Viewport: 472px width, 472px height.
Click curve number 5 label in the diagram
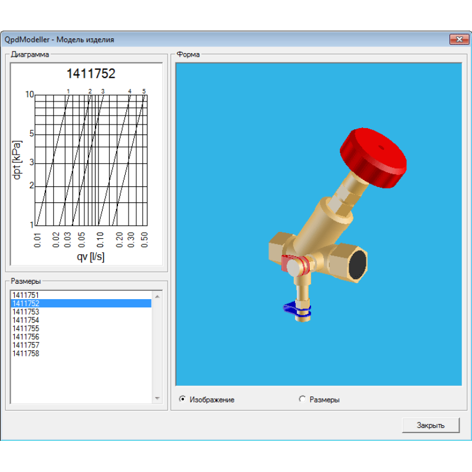tap(143, 91)
